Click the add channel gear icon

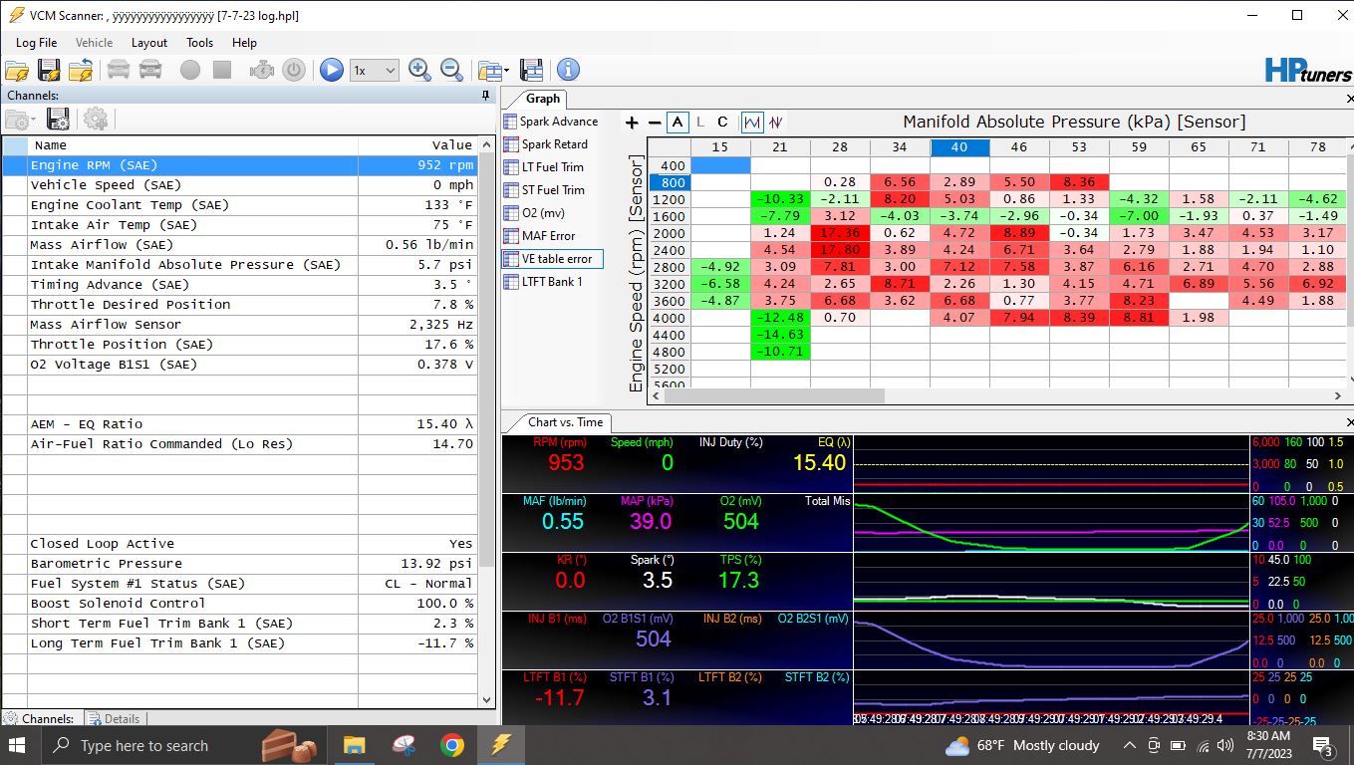(x=96, y=120)
